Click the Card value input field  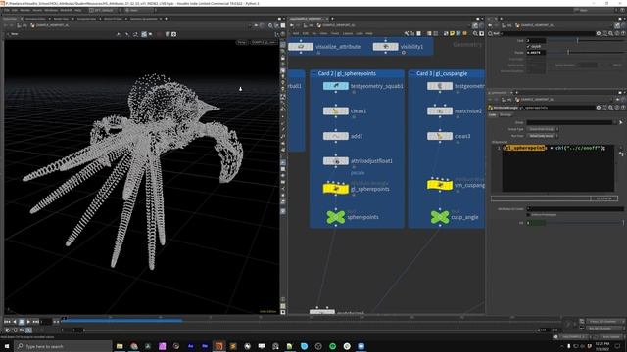[536, 40]
